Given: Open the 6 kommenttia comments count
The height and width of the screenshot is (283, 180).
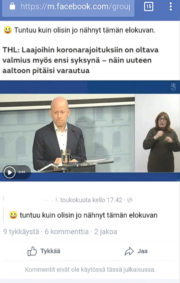Looking at the screenshot, I should pyautogui.click(x=67, y=231).
